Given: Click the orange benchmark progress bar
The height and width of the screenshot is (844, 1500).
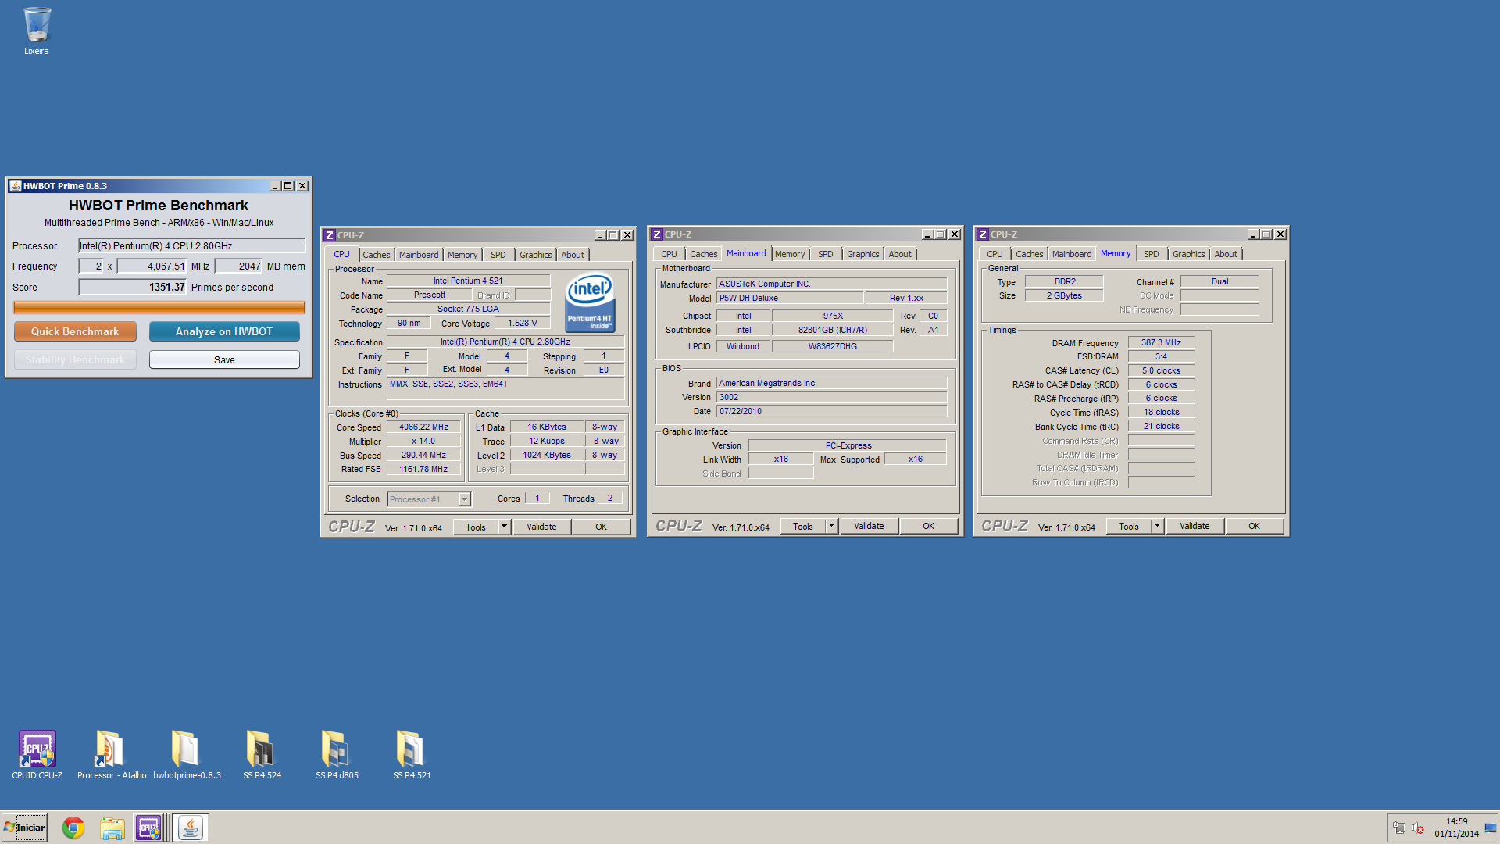Looking at the screenshot, I should (159, 308).
